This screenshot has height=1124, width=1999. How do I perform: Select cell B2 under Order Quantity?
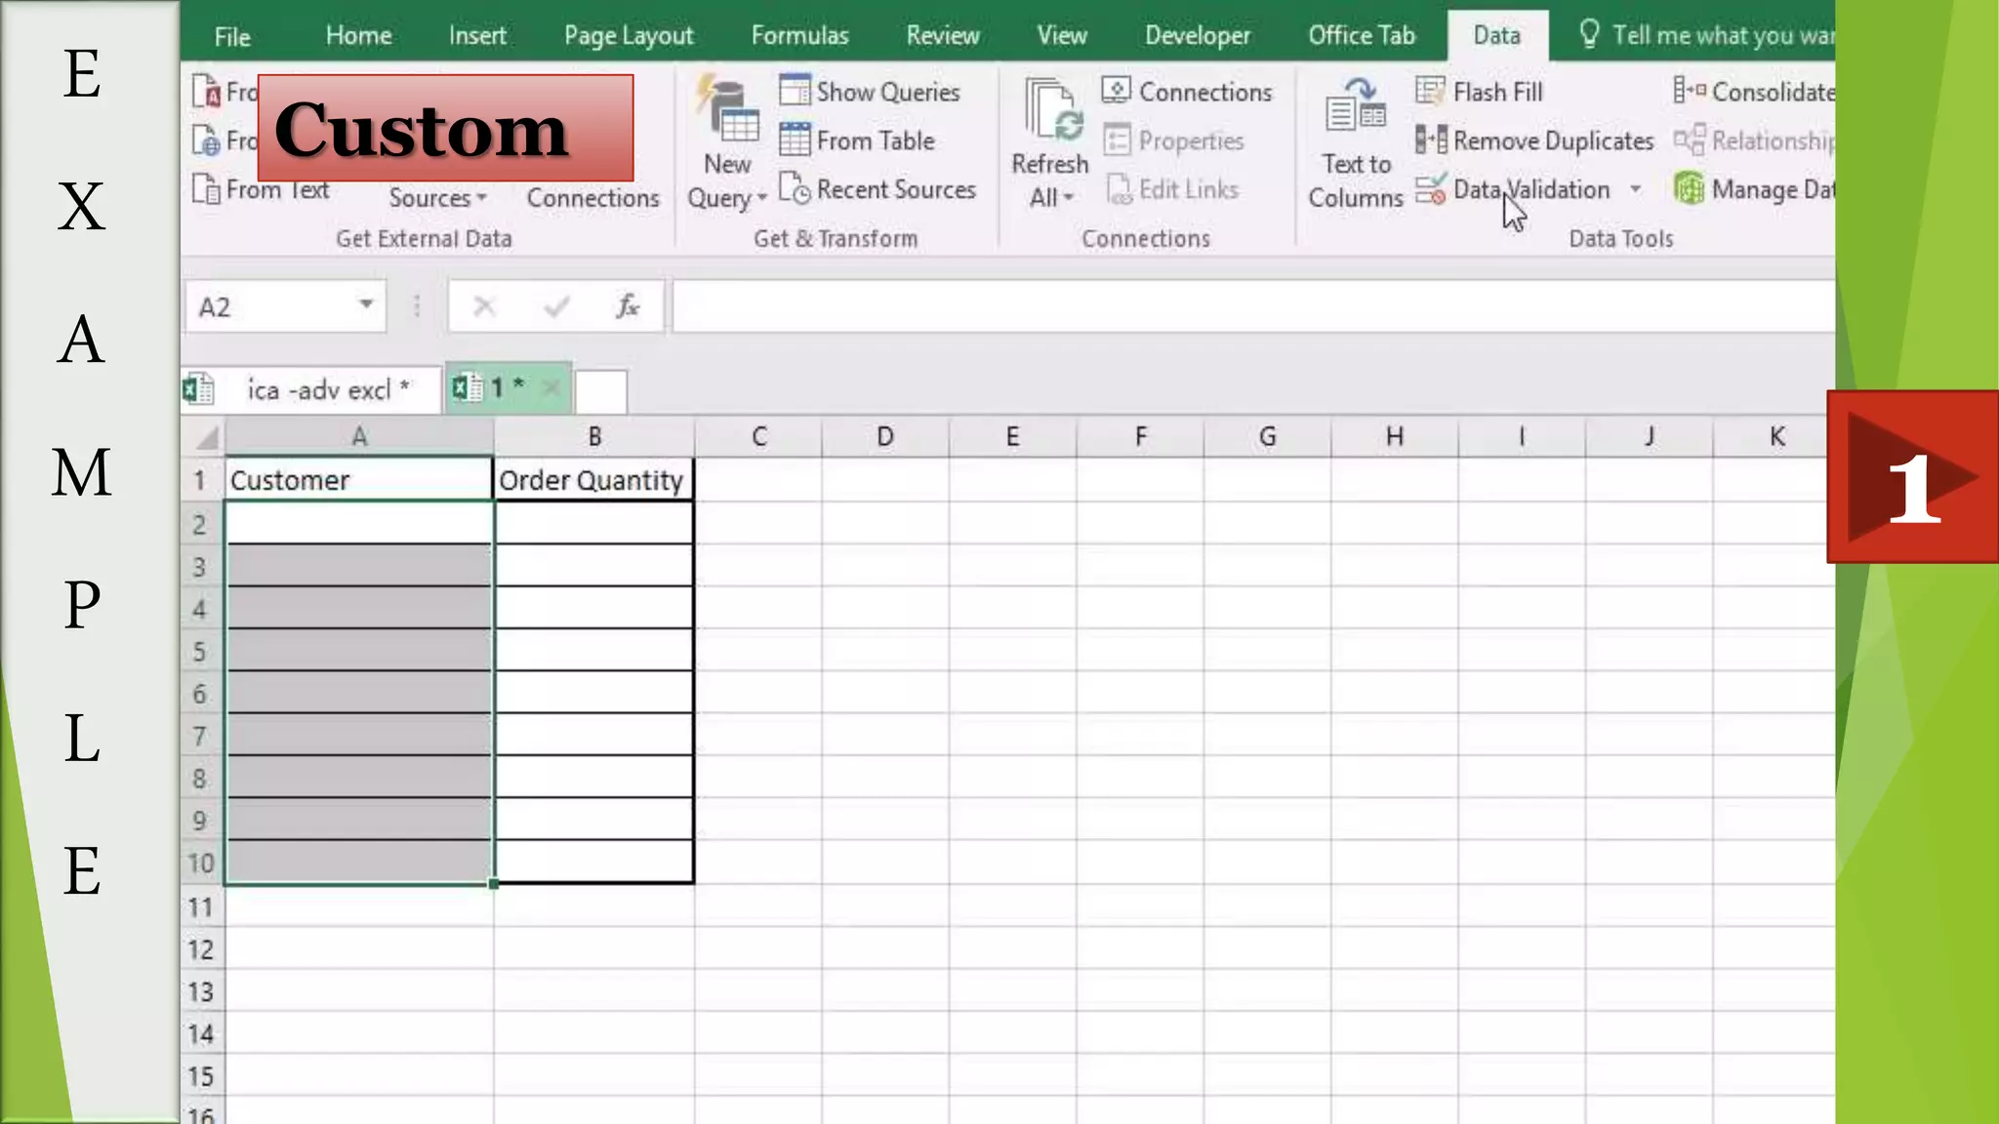tap(593, 524)
